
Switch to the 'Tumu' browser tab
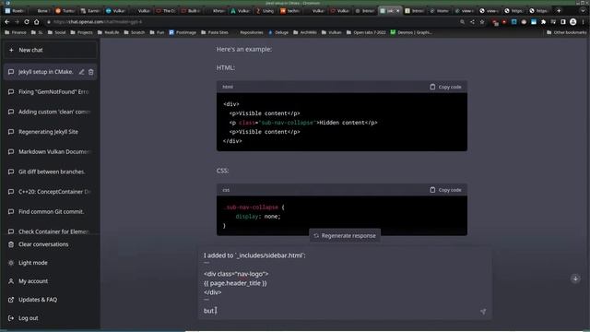(x=65, y=11)
